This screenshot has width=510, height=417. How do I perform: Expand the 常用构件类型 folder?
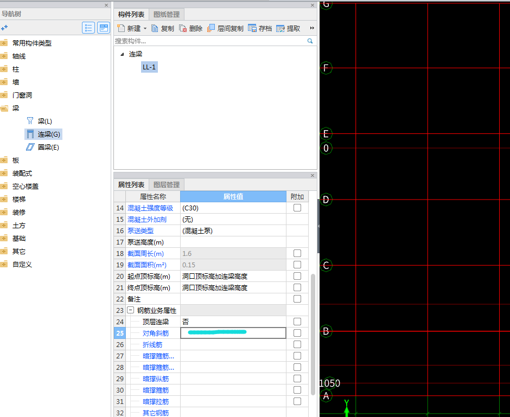click(4, 43)
